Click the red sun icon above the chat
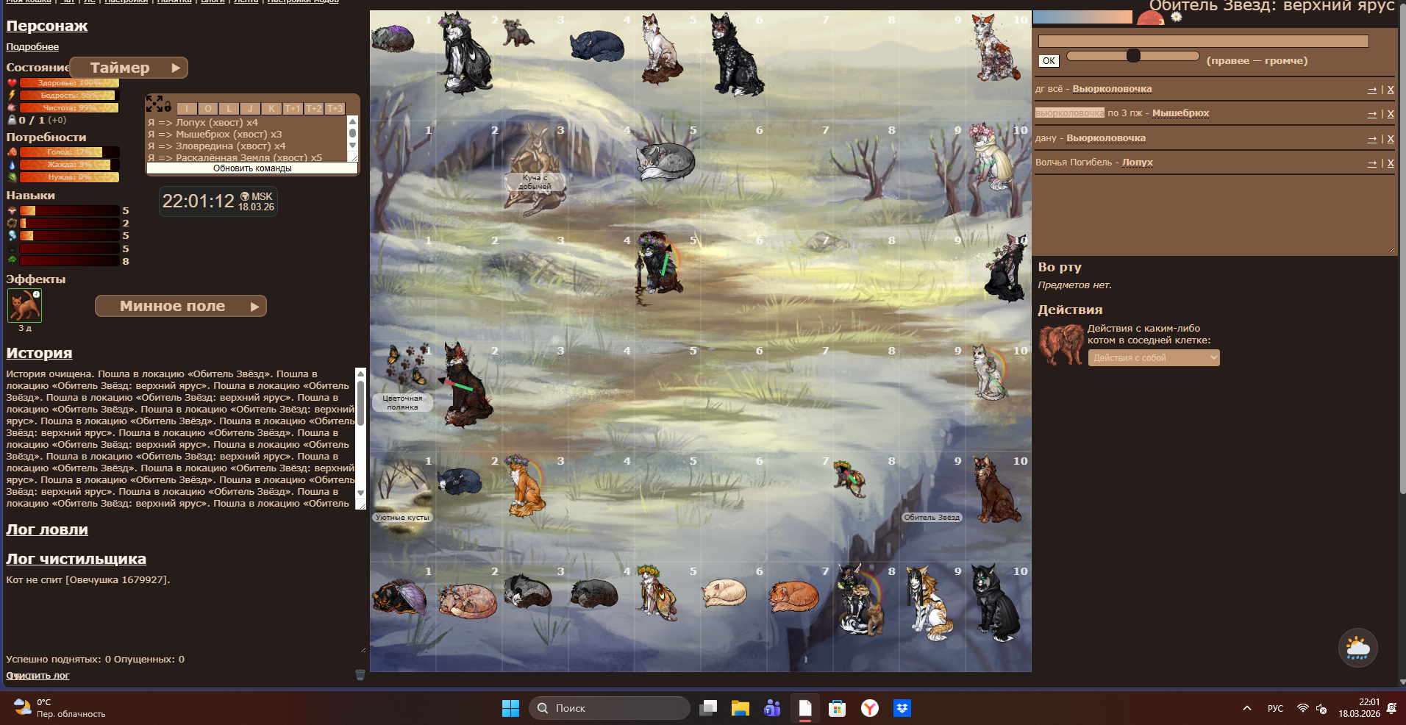Screen dimensions: 1406x725 (x=1150, y=18)
